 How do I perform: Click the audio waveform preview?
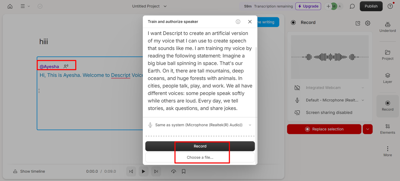330,57
